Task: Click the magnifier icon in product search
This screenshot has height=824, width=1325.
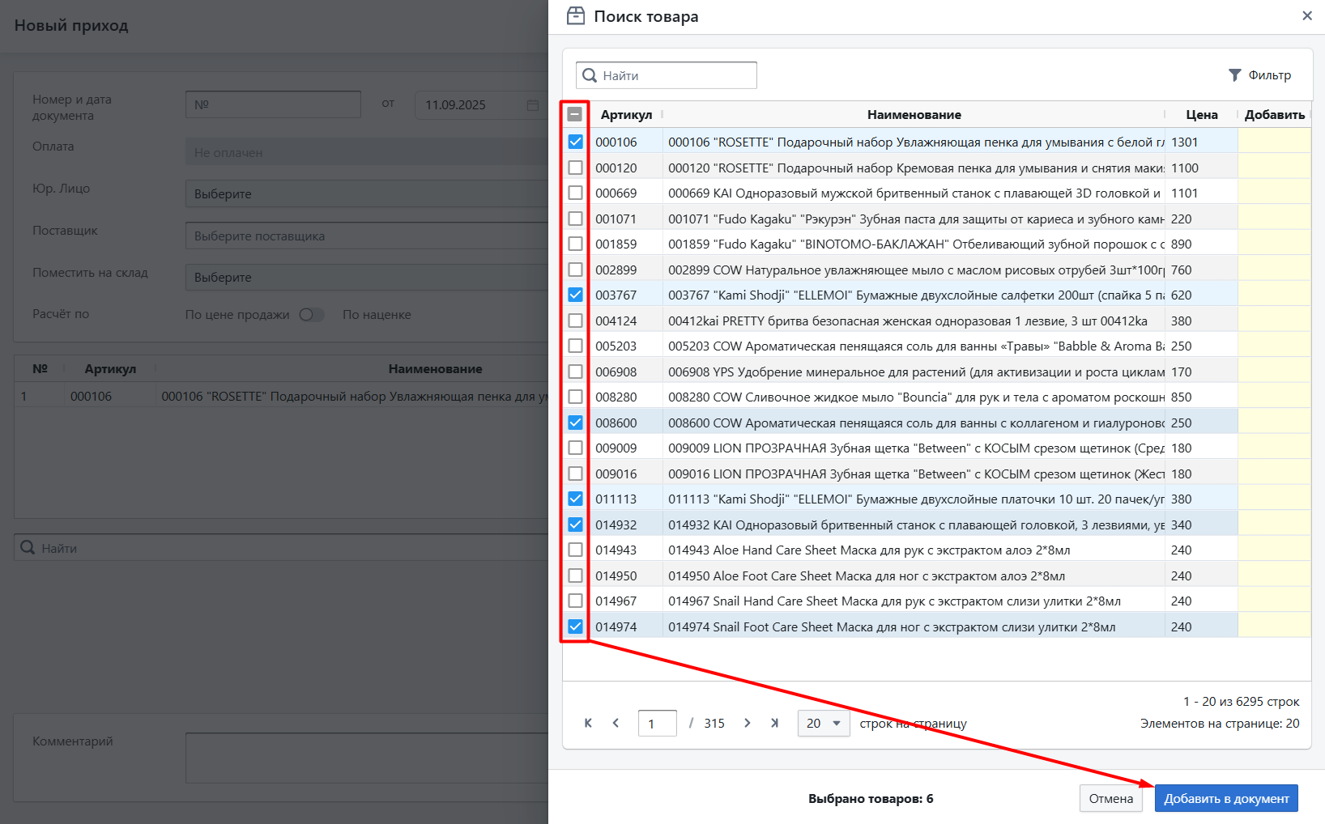Action: pos(590,75)
